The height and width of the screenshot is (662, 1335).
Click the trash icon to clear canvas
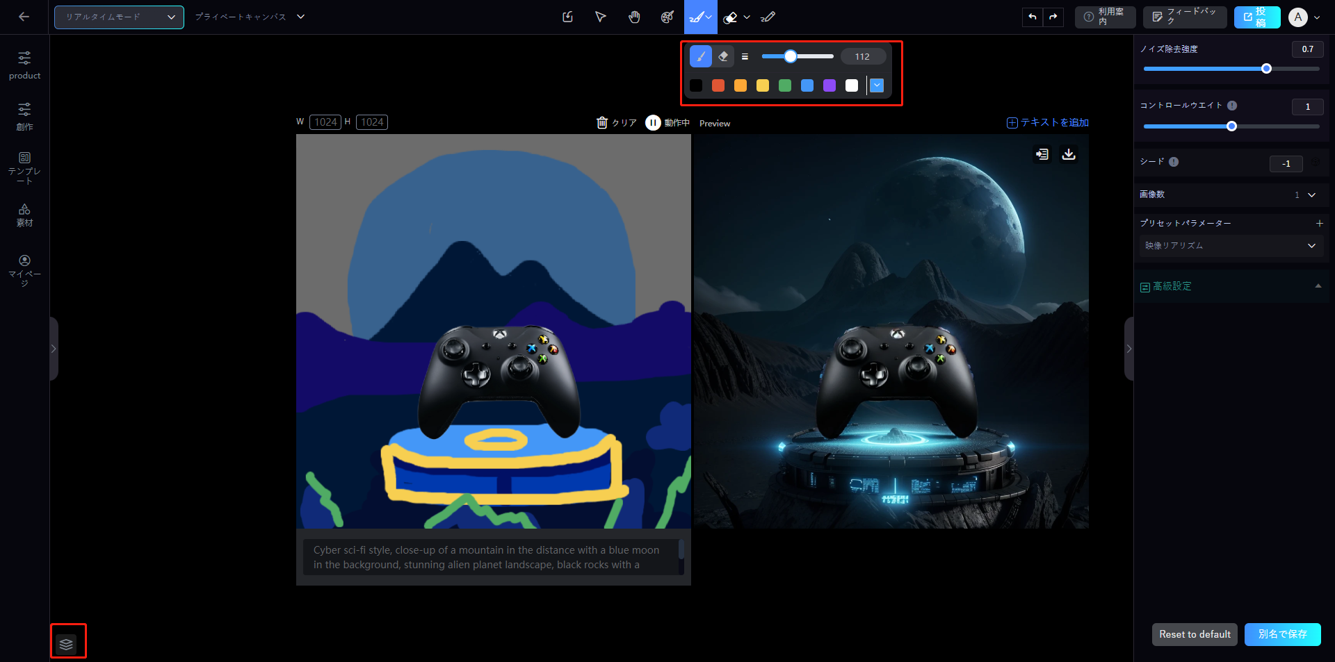(602, 123)
